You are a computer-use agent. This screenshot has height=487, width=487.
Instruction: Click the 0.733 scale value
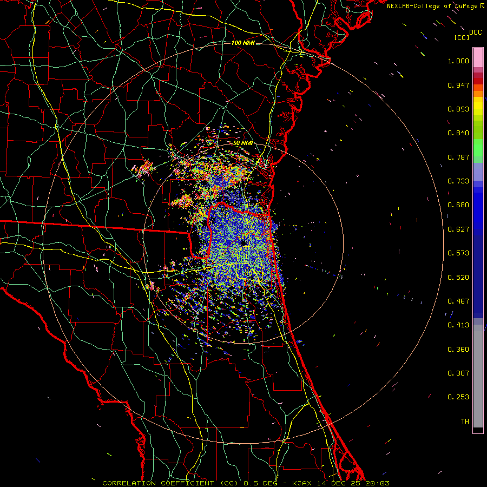pos(458,181)
